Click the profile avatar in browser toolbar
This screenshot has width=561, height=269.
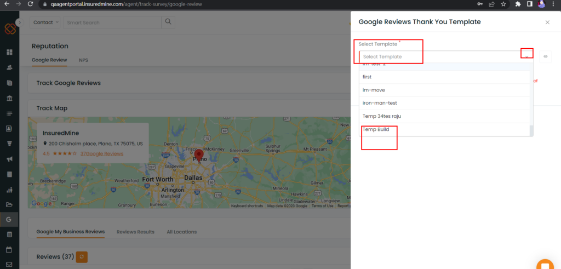[542, 4]
